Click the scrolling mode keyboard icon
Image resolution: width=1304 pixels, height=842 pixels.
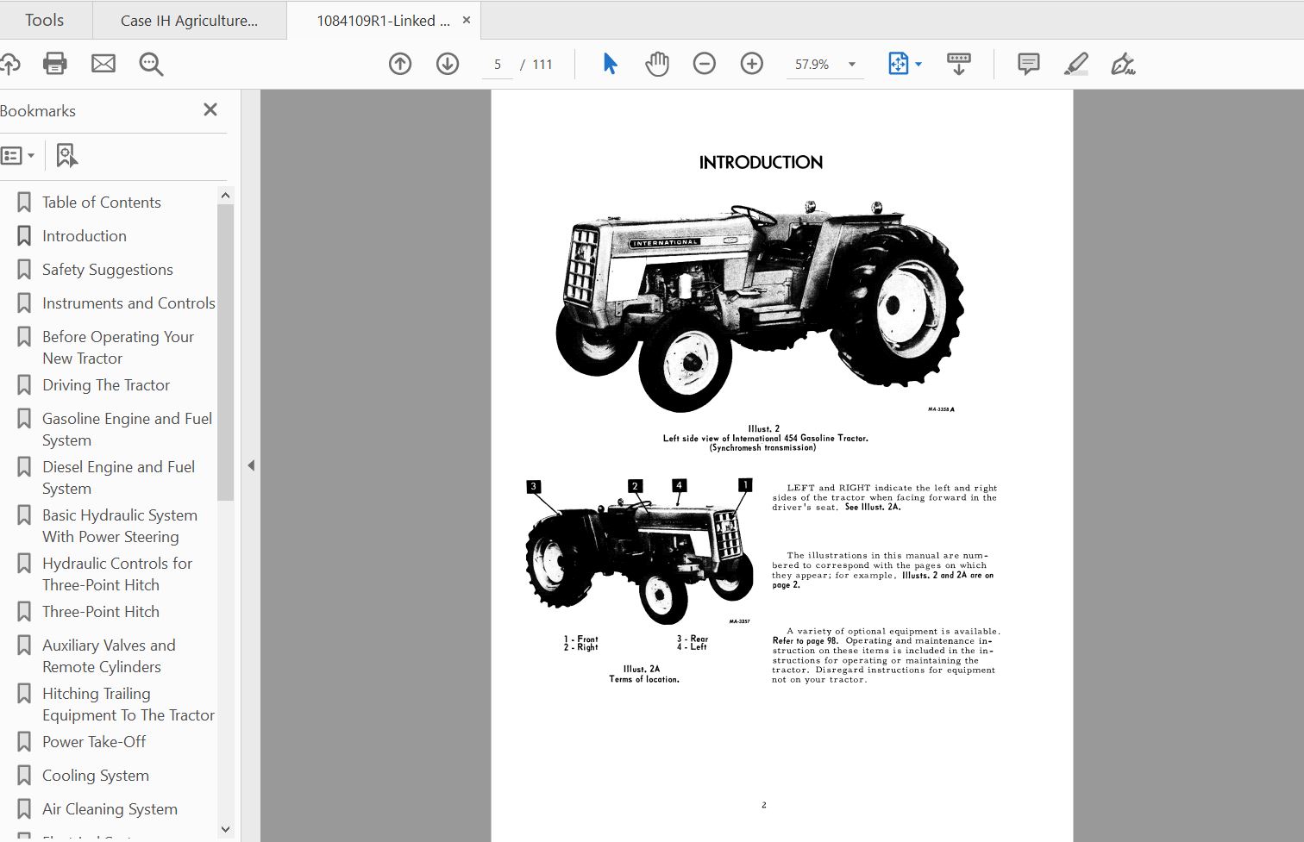tap(959, 64)
